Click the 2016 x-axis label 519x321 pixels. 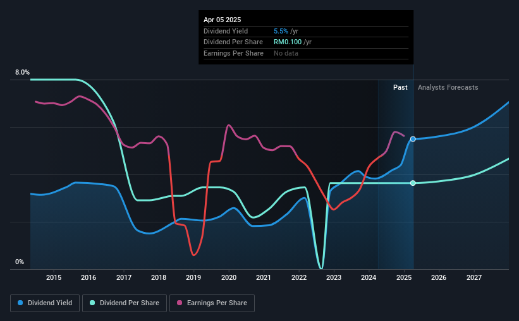pyautogui.click(x=89, y=277)
